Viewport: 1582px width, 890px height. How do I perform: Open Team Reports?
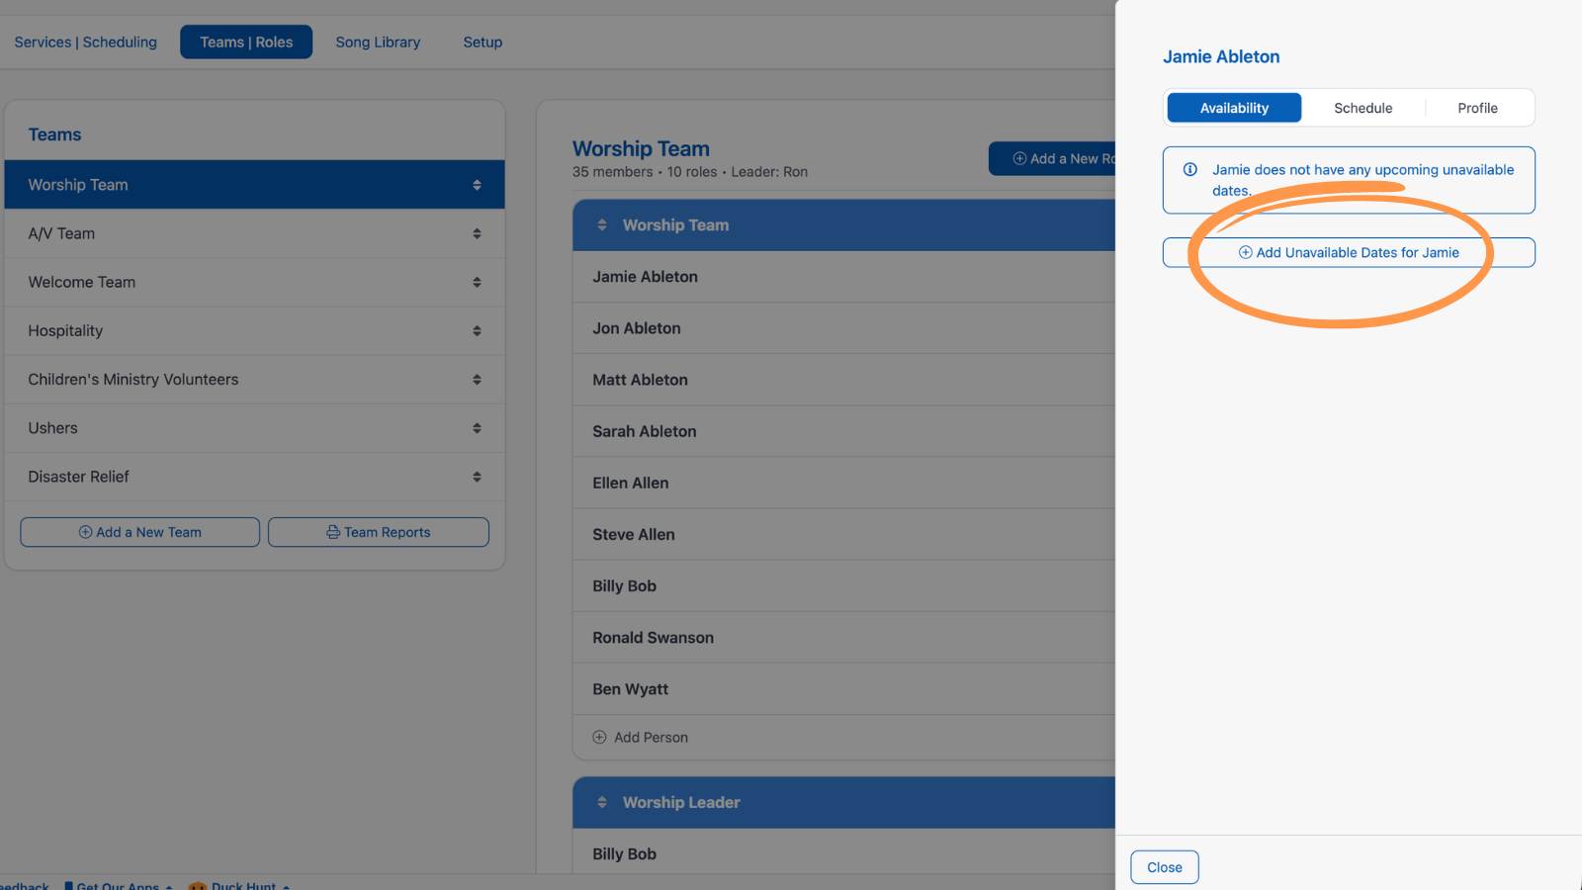pos(379,532)
